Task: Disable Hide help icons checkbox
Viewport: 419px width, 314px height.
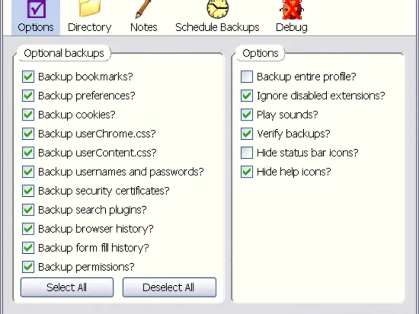Action: 247,172
